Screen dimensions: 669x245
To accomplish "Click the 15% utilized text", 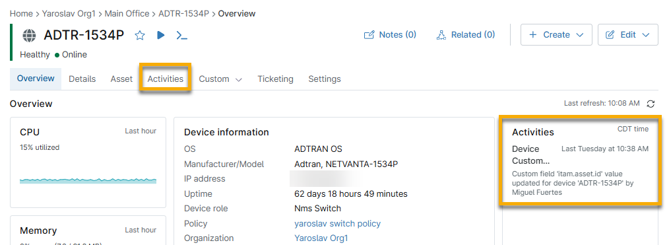I will (40, 148).
